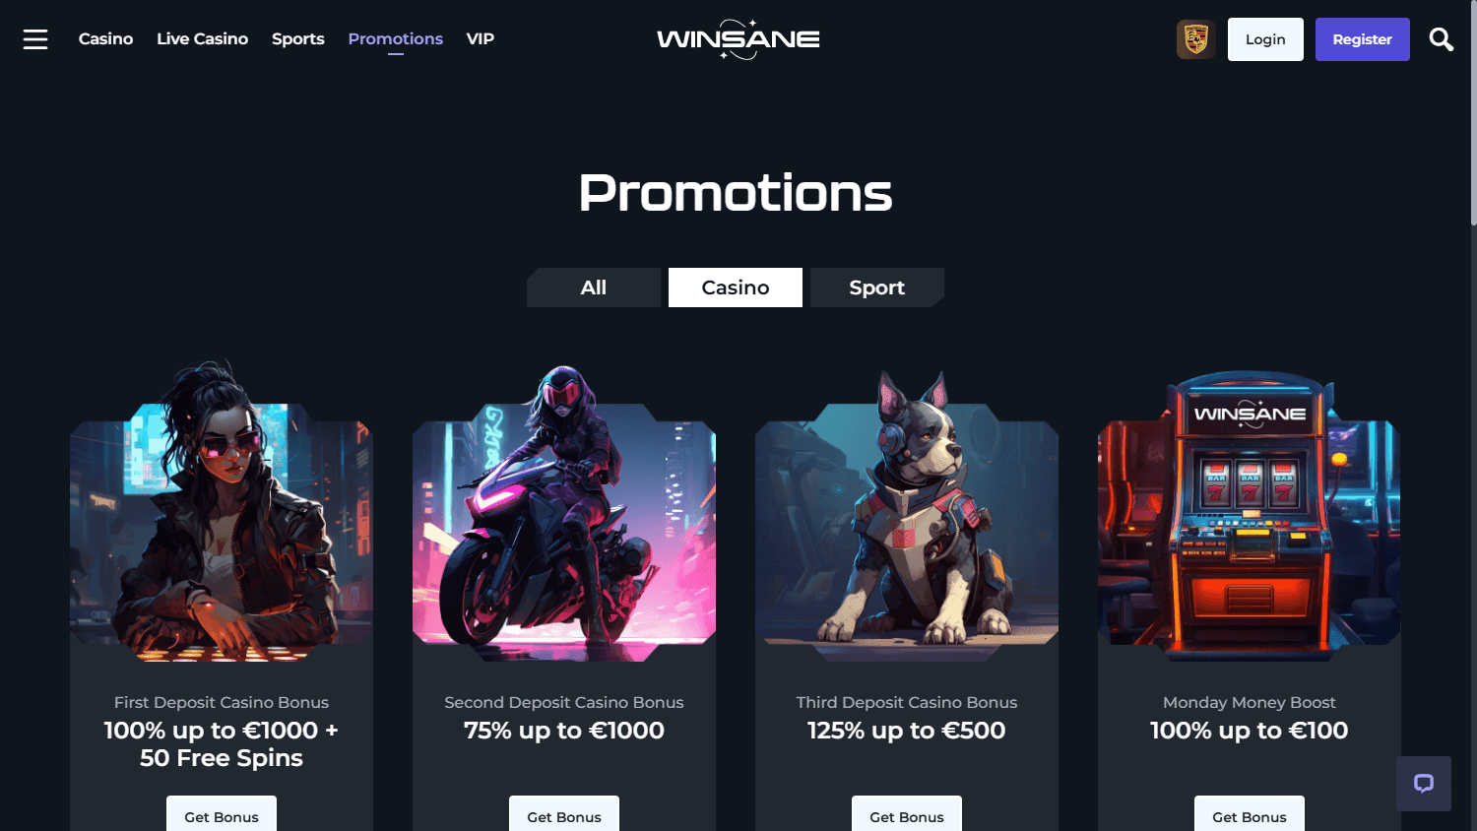Click the Winsane logo

point(738,39)
